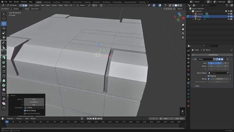Screen dimensions: 234x132
Task: Hide the Light object in outliner
Action: (229, 19)
